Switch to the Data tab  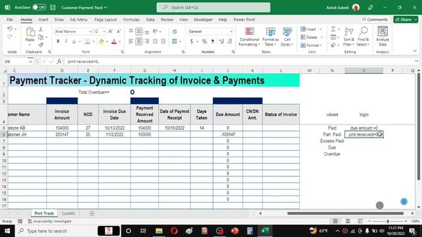pos(150,20)
